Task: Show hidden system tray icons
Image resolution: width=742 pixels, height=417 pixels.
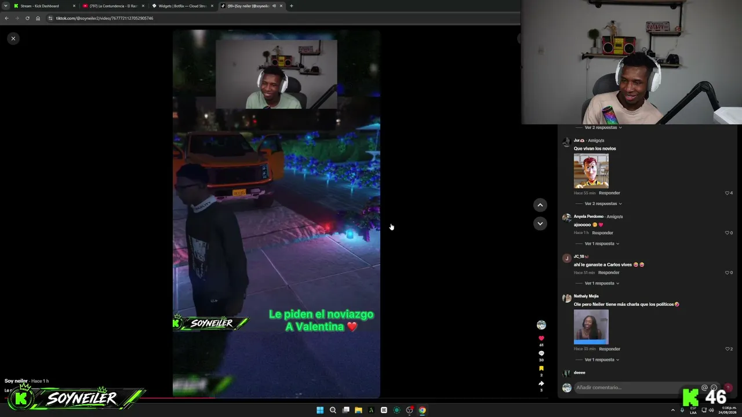Action: [x=673, y=410]
